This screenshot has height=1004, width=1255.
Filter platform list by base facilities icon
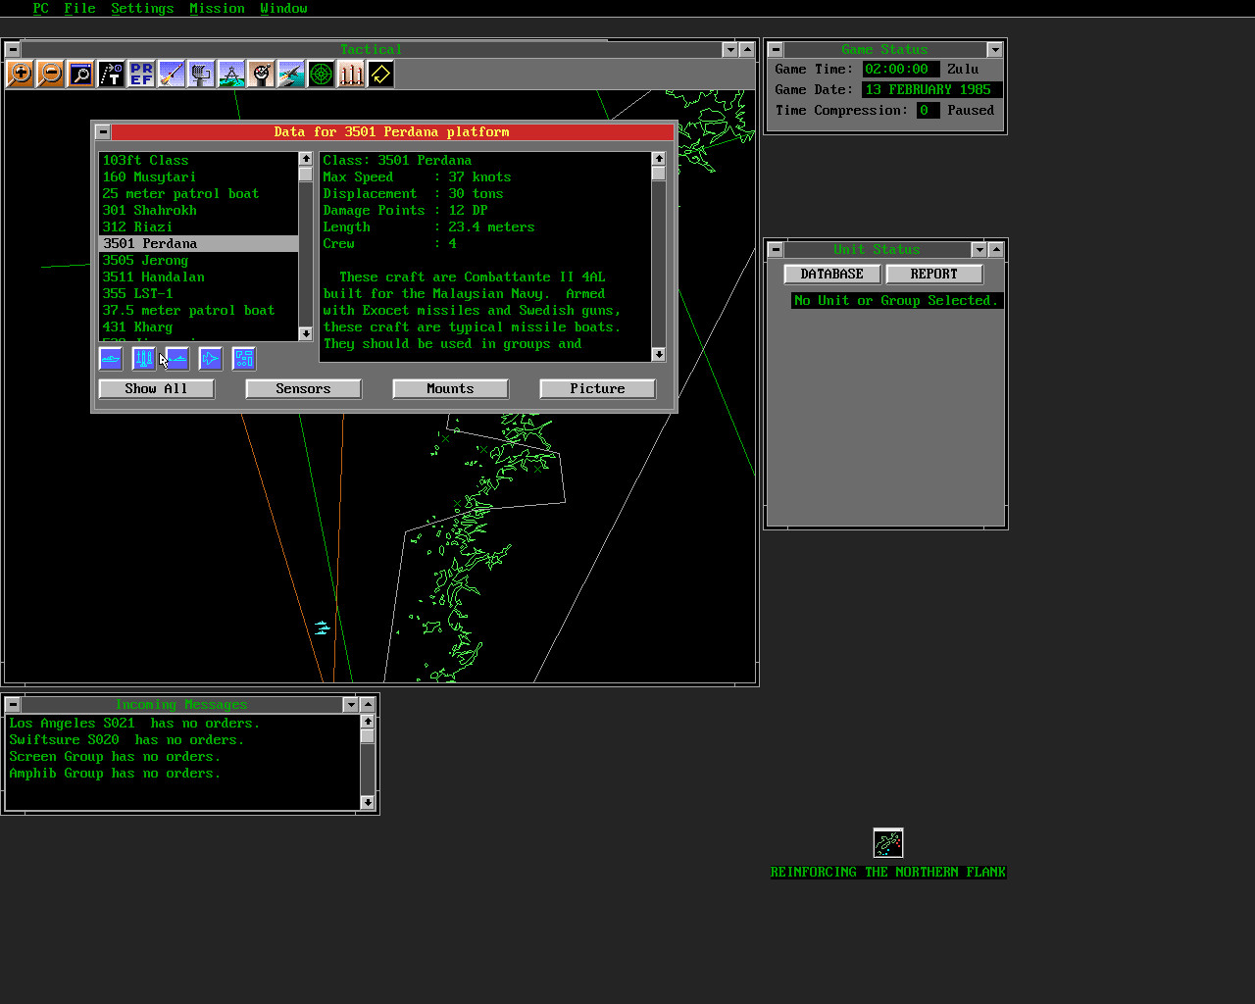pyautogui.click(x=244, y=359)
